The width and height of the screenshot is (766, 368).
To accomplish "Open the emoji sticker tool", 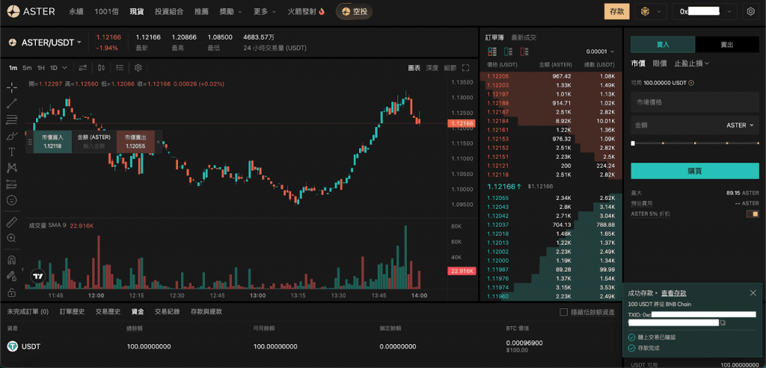I will coord(11,200).
